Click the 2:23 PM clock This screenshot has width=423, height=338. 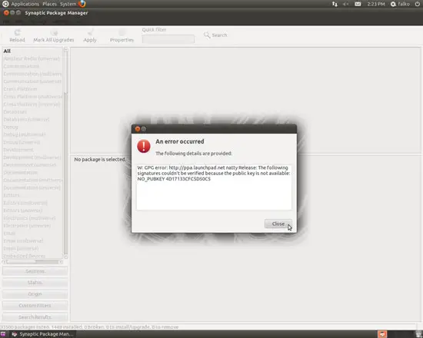(376, 4)
